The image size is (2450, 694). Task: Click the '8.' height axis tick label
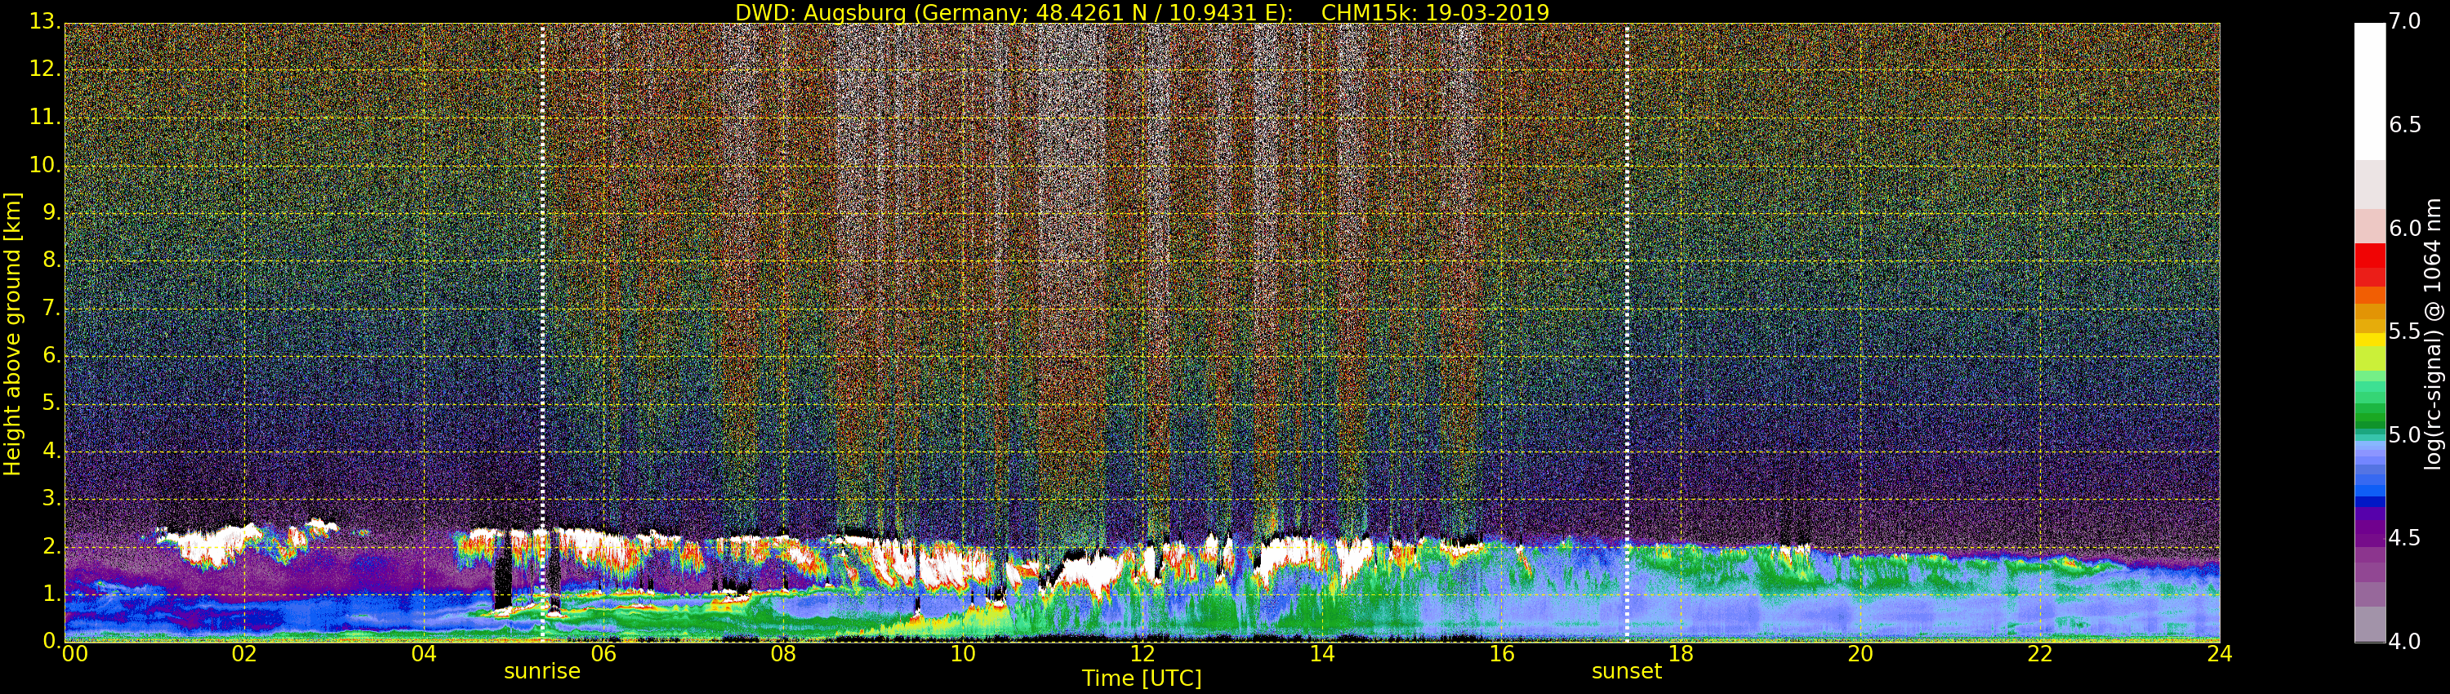[x=51, y=260]
